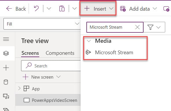Click the new screen icon at toolbar right
Image resolution: width=171 pixels, height=111 pixels.
coord(166,9)
